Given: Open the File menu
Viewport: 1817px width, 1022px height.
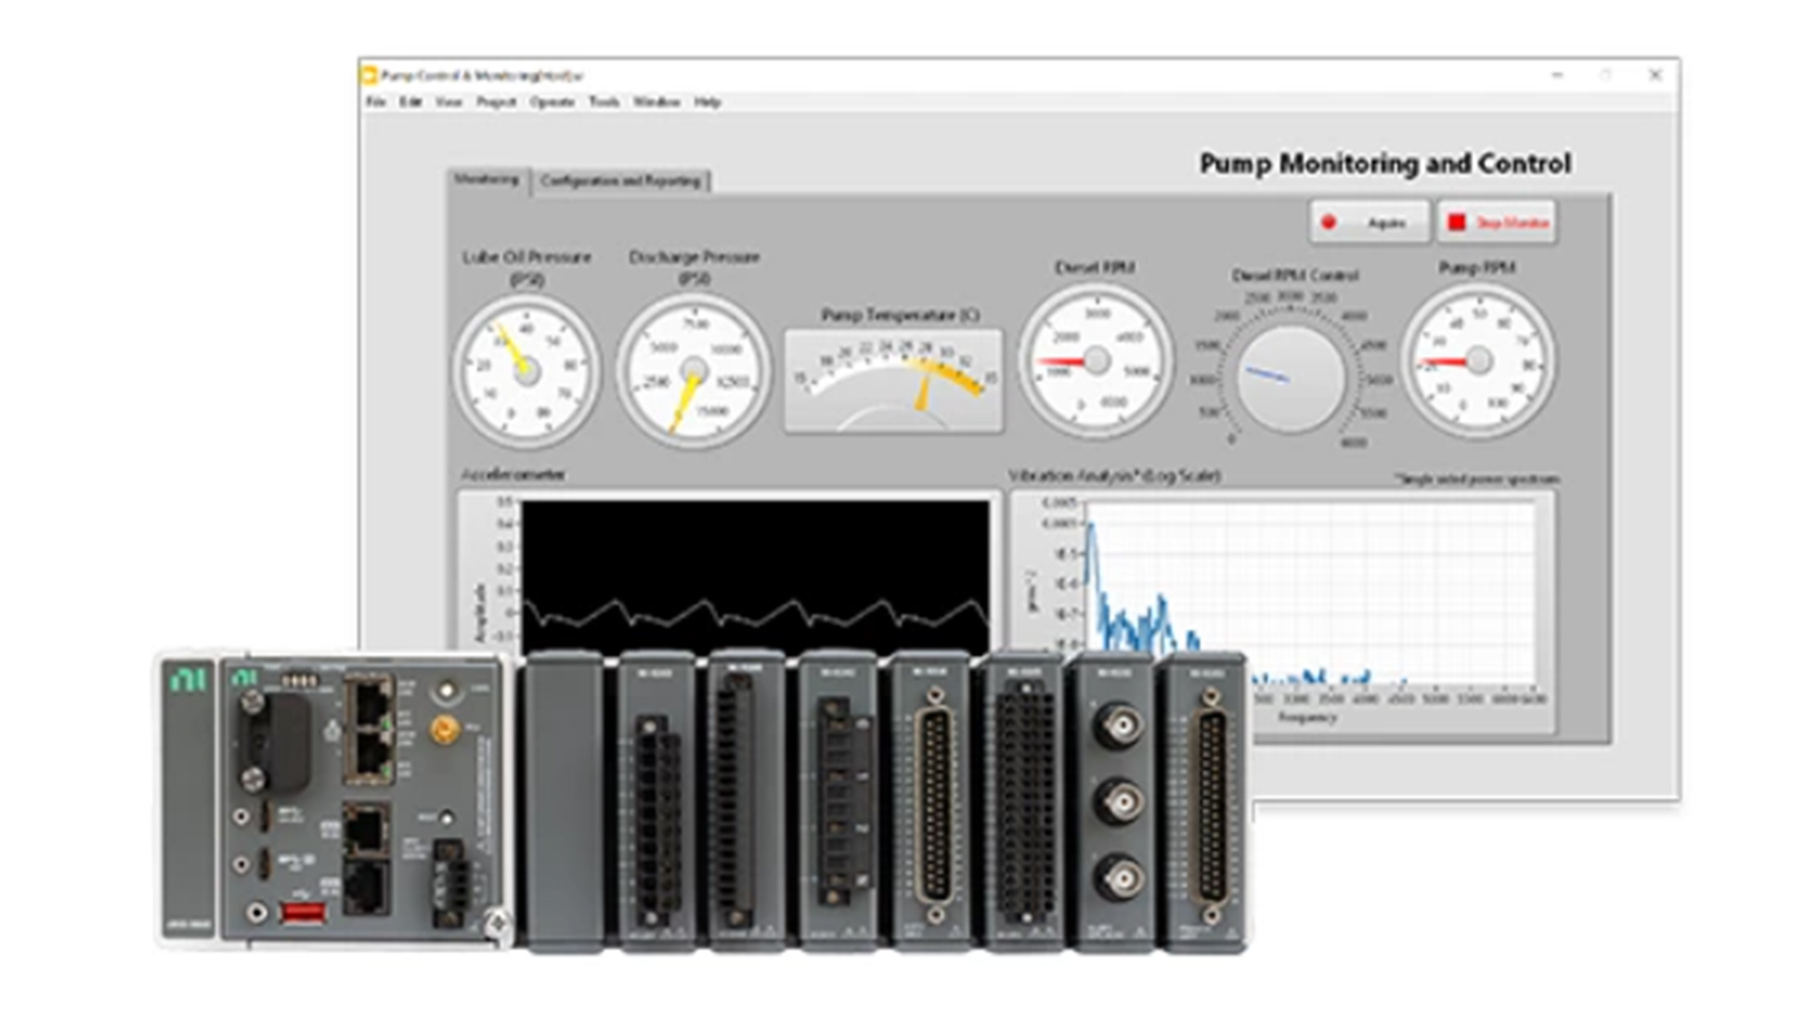Looking at the screenshot, I should 376,102.
